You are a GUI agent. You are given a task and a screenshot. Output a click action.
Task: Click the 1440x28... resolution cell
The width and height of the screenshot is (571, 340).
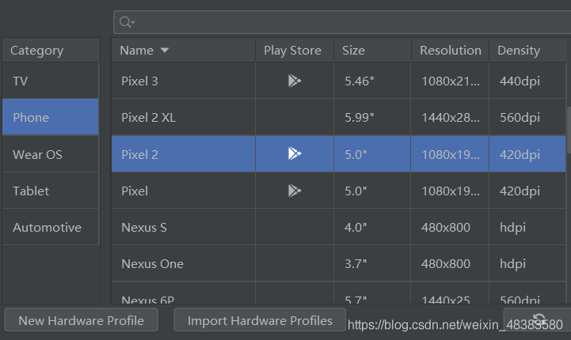tap(451, 118)
